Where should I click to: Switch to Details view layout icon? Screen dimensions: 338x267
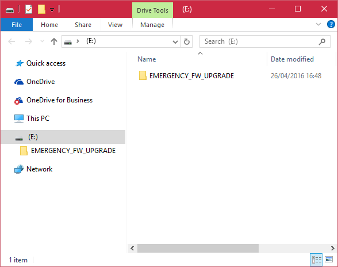pyautogui.click(x=316, y=260)
